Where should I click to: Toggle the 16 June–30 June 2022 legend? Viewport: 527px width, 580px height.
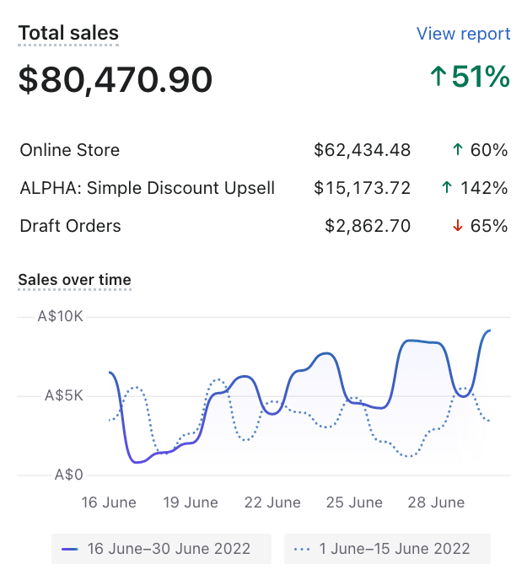pyautogui.click(x=161, y=549)
